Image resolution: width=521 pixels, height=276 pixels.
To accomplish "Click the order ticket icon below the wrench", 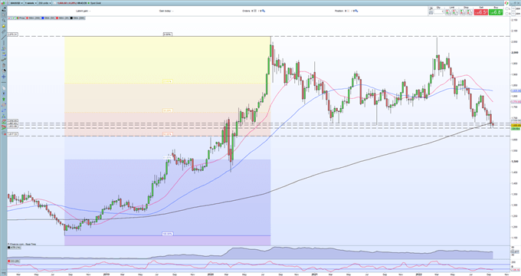I will pos(431,13).
